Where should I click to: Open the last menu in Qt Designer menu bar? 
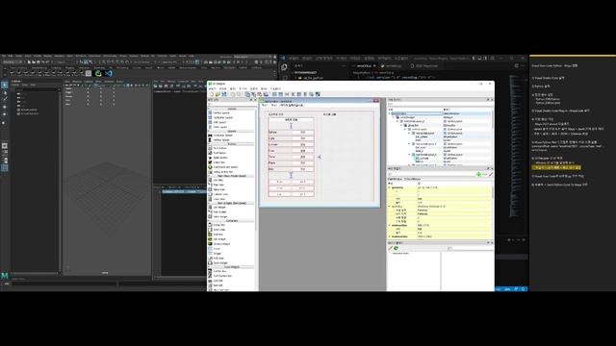(x=275, y=89)
